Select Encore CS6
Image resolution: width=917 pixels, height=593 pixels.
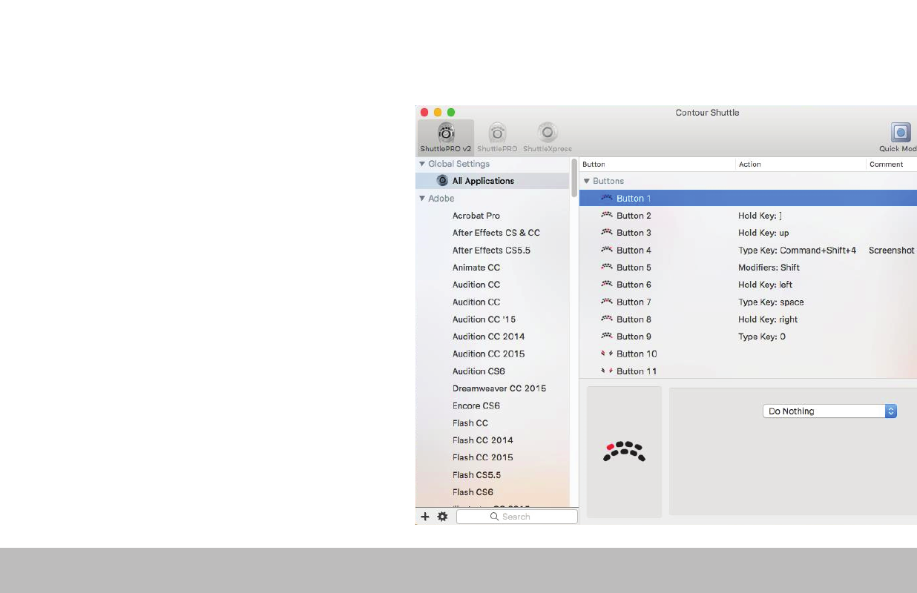476,405
